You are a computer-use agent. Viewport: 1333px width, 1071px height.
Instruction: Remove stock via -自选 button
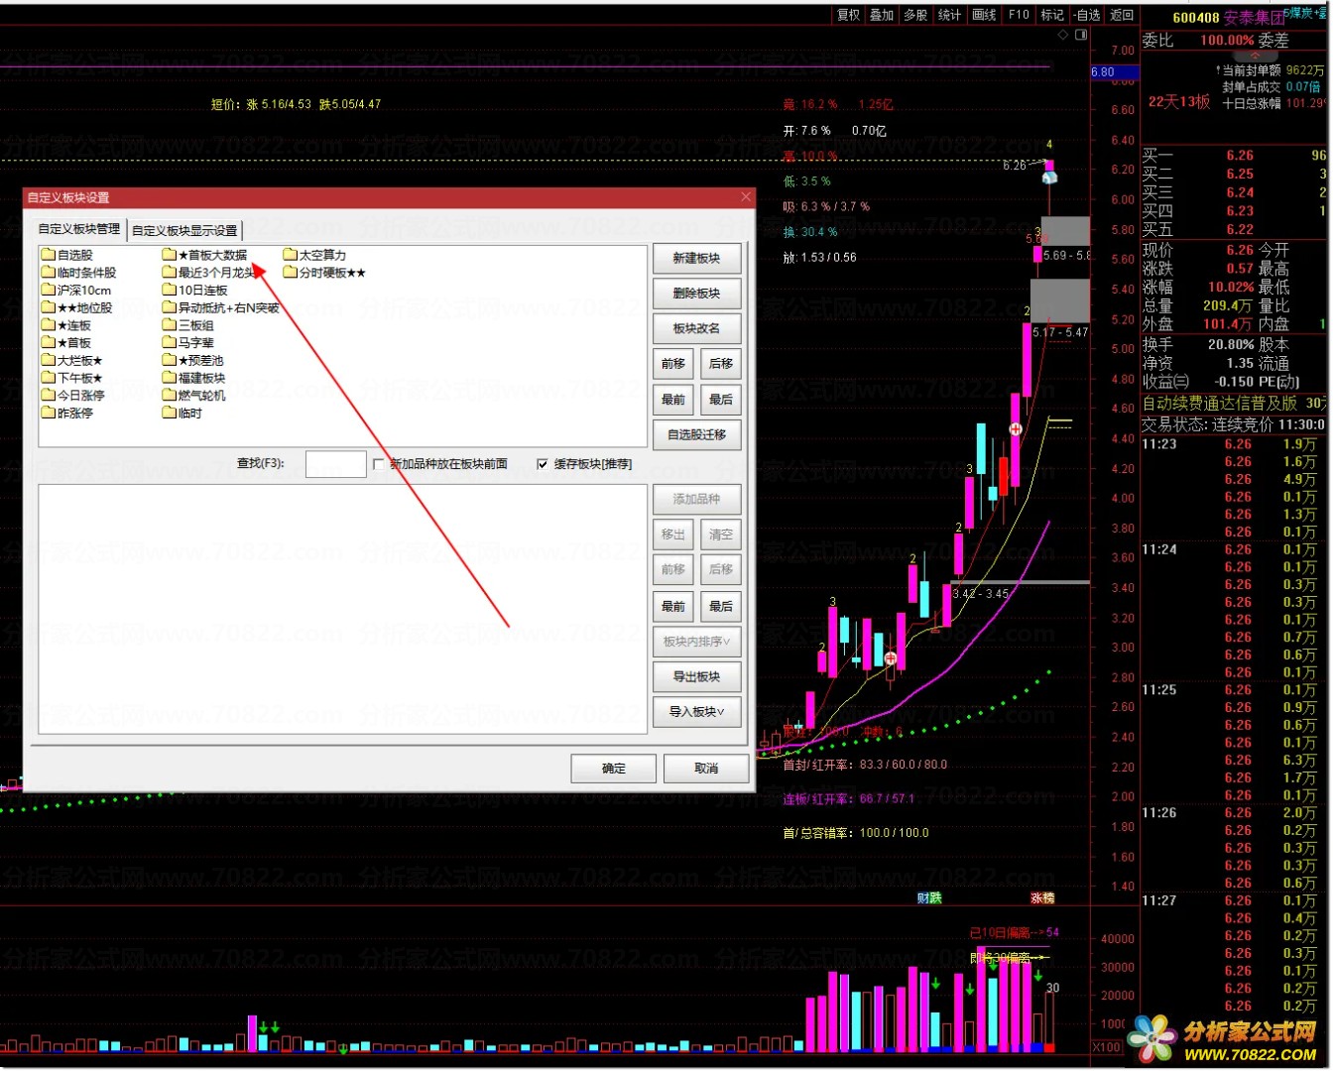(1087, 15)
